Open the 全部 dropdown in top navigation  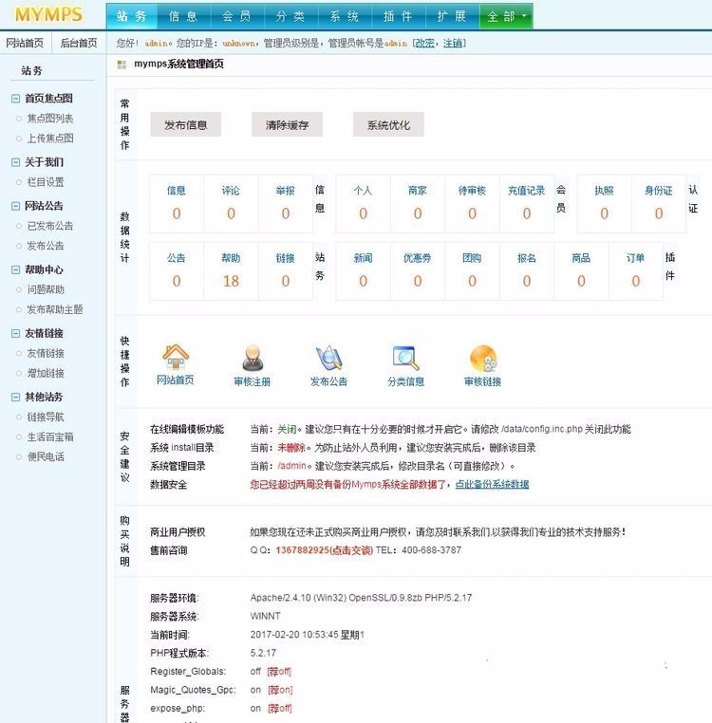click(x=506, y=16)
